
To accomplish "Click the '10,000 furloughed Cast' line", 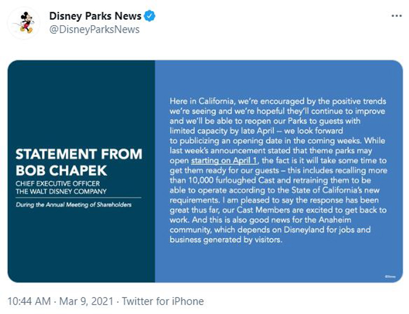I will (270, 180).
